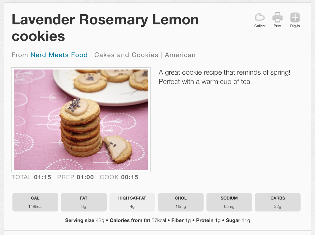Click the Serving size 43g text

84,220
